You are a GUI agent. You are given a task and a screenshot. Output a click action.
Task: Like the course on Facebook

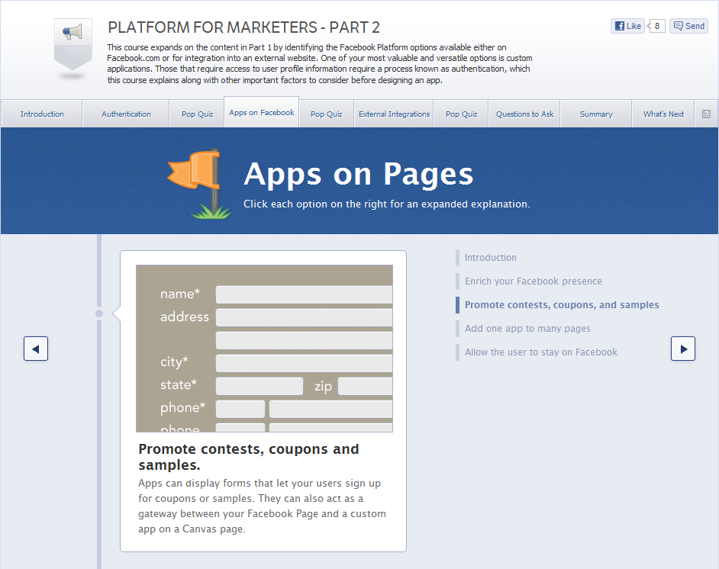pyautogui.click(x=627, y=26)
